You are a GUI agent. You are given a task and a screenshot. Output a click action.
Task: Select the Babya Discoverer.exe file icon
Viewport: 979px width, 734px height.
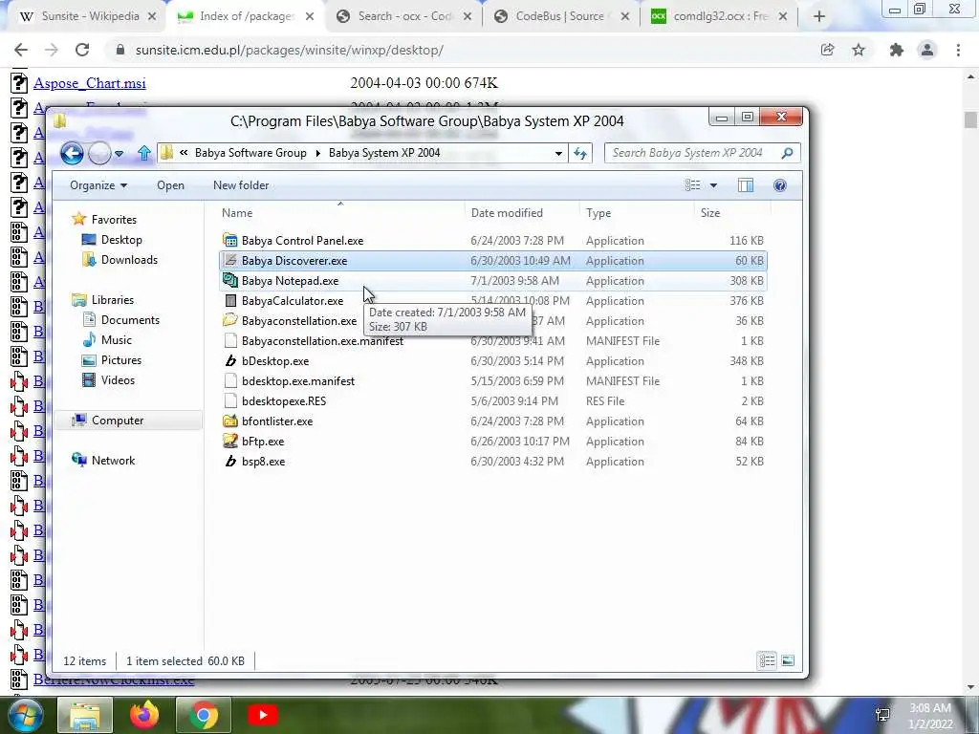point(230,260)
